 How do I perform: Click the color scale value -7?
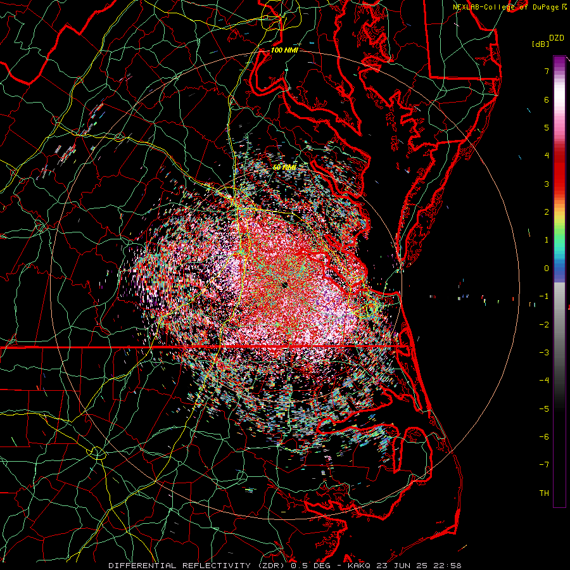click(x=544, y=465)
